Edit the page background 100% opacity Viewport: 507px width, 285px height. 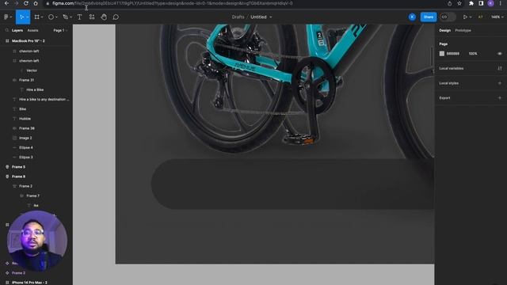pos(473,54)
